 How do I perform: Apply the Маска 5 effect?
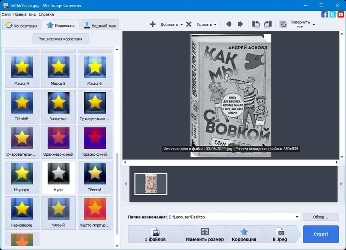tap(58, 71)
